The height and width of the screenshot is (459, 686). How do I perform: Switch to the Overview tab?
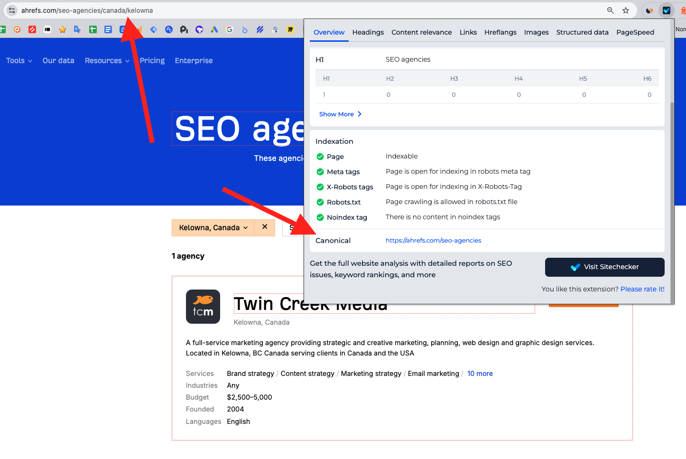point(329,32)
